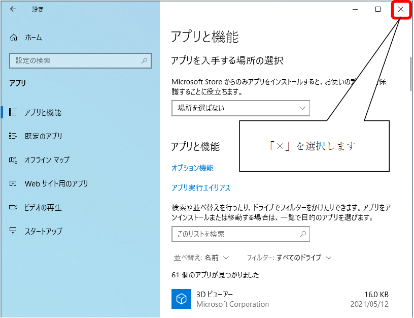Click magnifier icon in このリストを検索 field
The width and height of the screenshot is (414, 318).
click(x=303, y=234)
